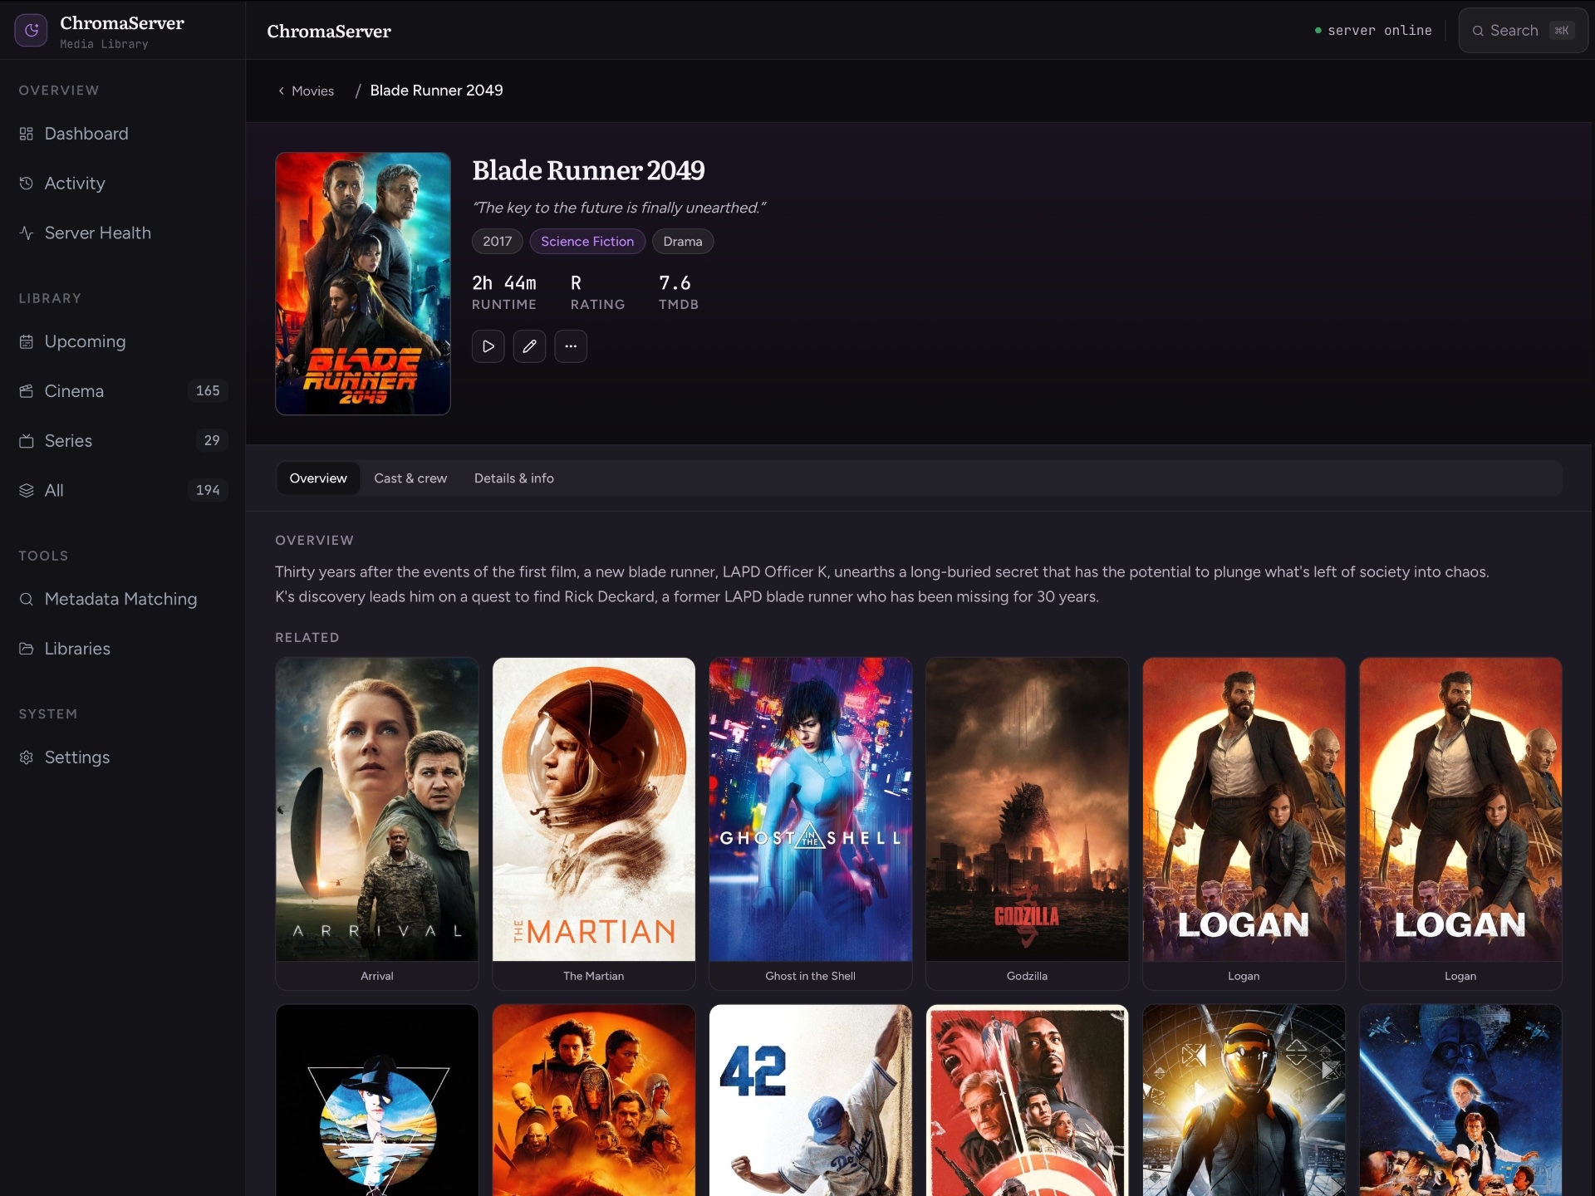1595x1196 pixels.
Task: Click the Blade Runner 2049 breadcrumb text
Action: [x=436, y=91]
